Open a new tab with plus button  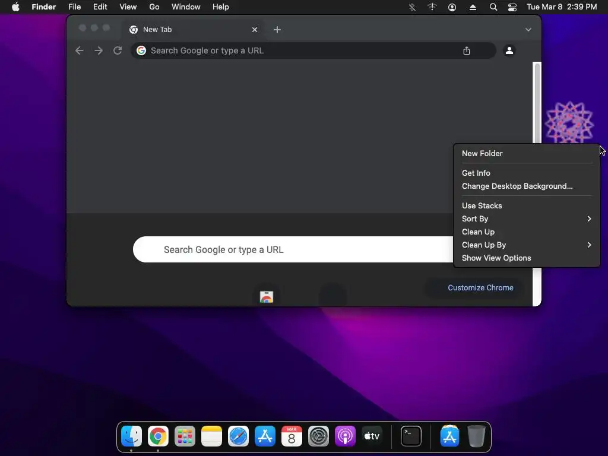tap(277, 30)
